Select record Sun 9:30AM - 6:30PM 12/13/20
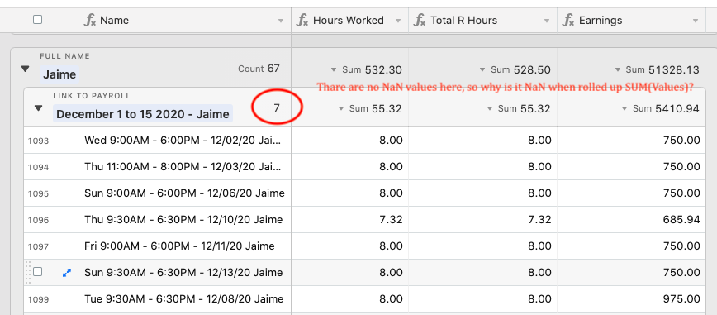 point(183,273)
